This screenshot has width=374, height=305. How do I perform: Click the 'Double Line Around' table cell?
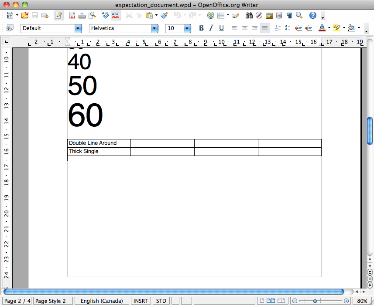click(x=99, y=143)
